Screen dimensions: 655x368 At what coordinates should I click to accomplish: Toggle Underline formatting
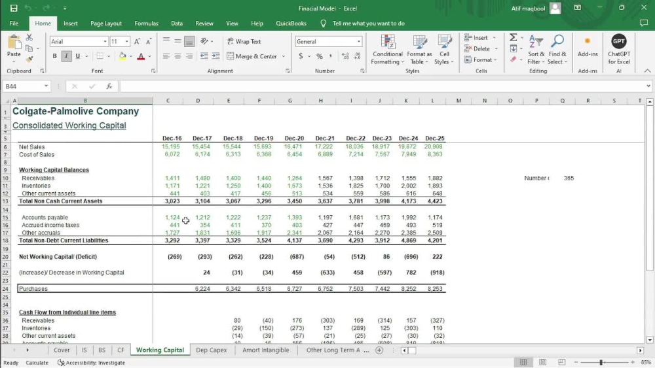(78, 56)
